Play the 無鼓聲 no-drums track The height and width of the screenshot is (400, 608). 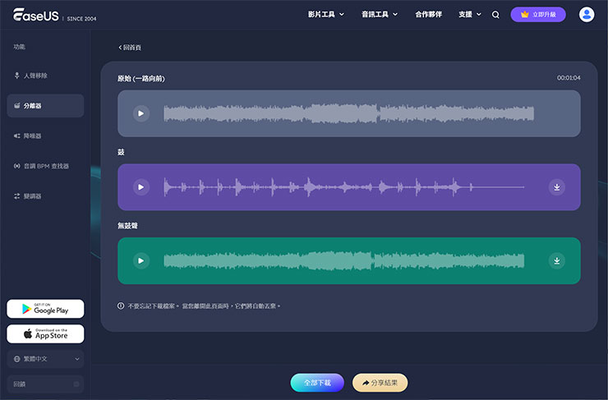[x=141, y=261]
